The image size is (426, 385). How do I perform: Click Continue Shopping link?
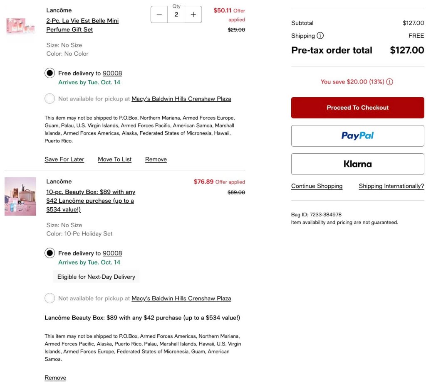(317, 186)
